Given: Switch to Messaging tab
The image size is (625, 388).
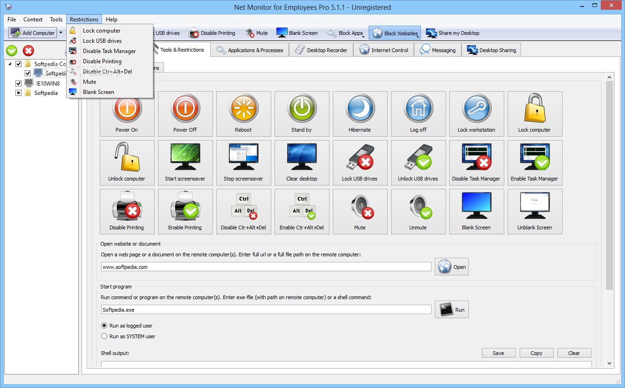Looking at the screenshot, I should pyautogui.click(x=438, y=50).
